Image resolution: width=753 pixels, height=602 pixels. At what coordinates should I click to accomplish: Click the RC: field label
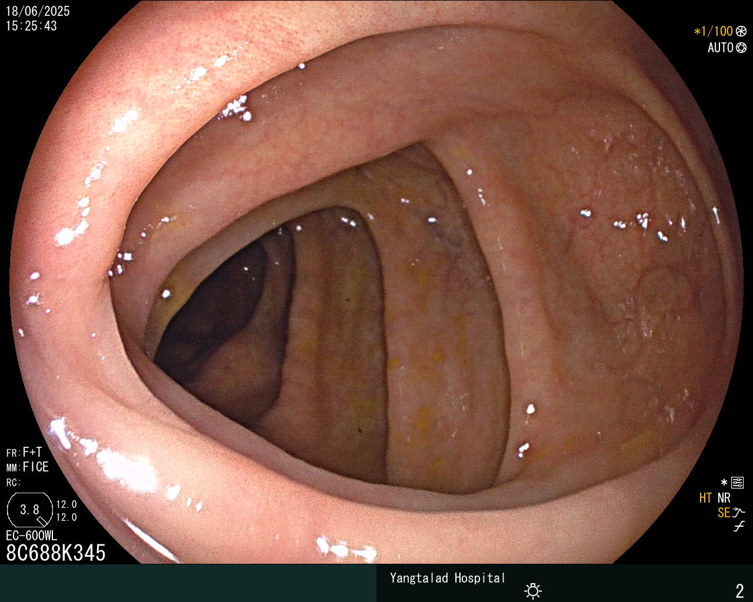tap(14, 483)
